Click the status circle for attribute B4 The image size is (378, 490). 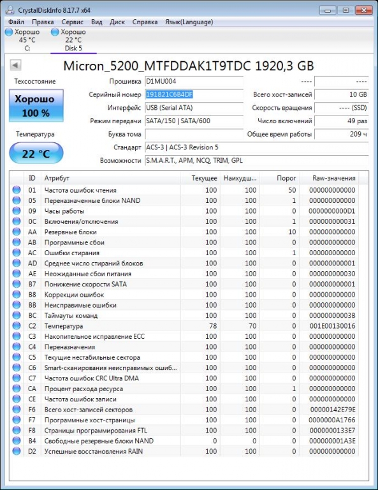[x=17, y=441]
